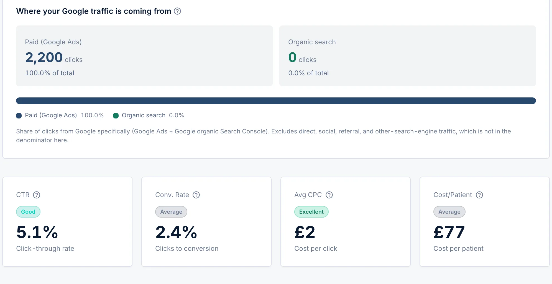
Task: Click the Paid (Google Ads) legend color dot
Action: tap(19, 116)
